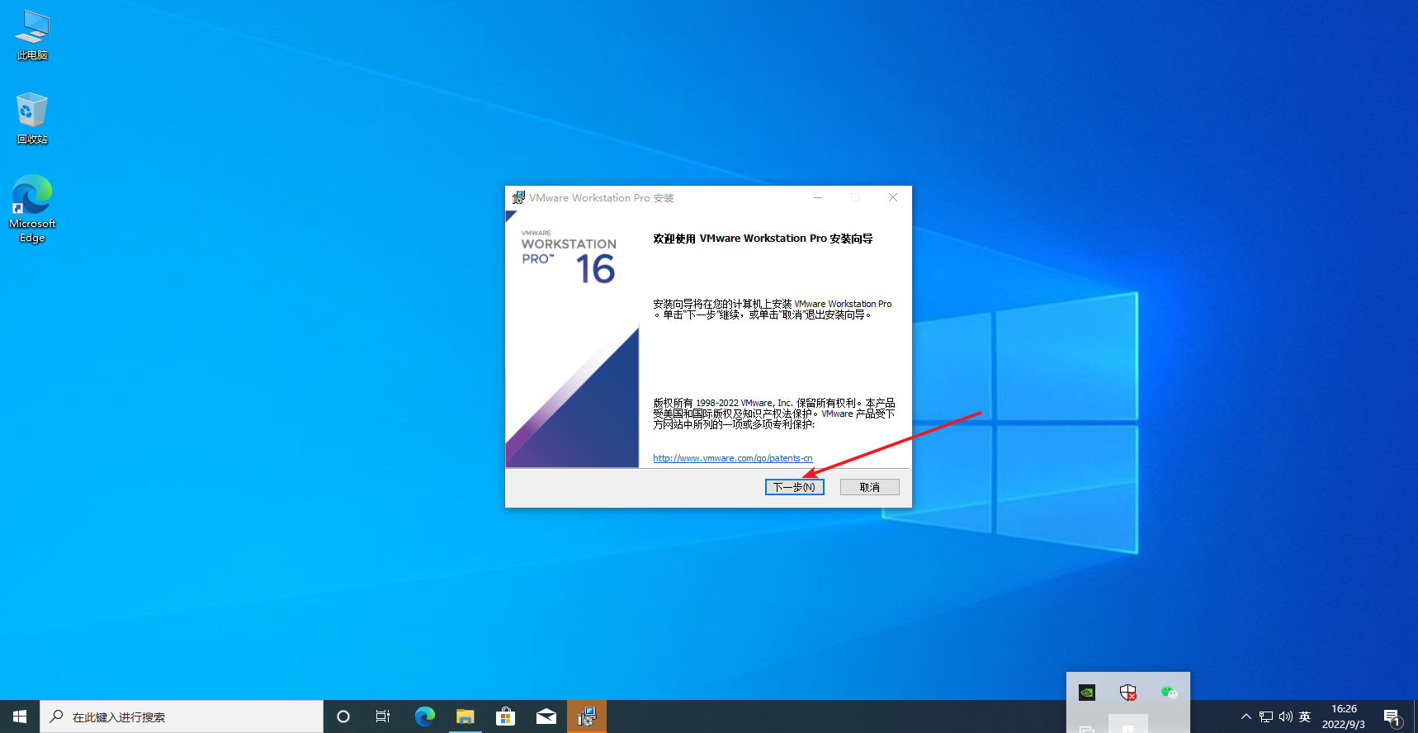Open Cortana circle icon on taskbar
The image size is (1418, 733).
343,716
